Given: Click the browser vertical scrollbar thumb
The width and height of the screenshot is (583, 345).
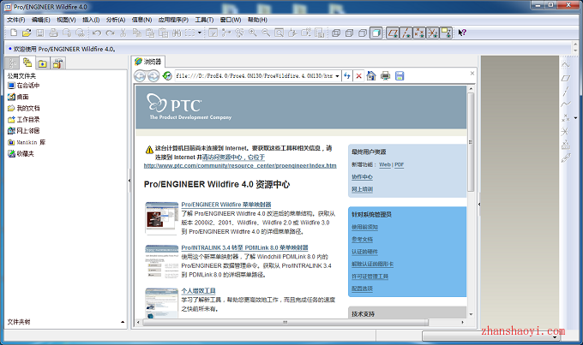Looking at the screenshot, I should tap(471, 142).
